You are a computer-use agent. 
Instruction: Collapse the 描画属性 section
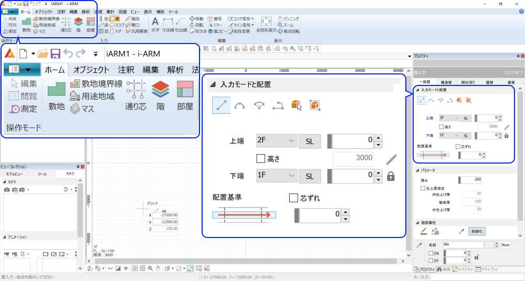pyautogui.click(x=417, y=222)
